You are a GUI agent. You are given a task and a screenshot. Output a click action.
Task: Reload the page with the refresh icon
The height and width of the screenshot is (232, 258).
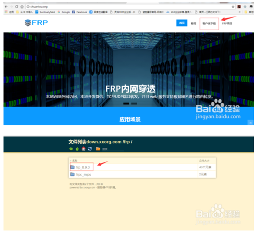(17, 7)
